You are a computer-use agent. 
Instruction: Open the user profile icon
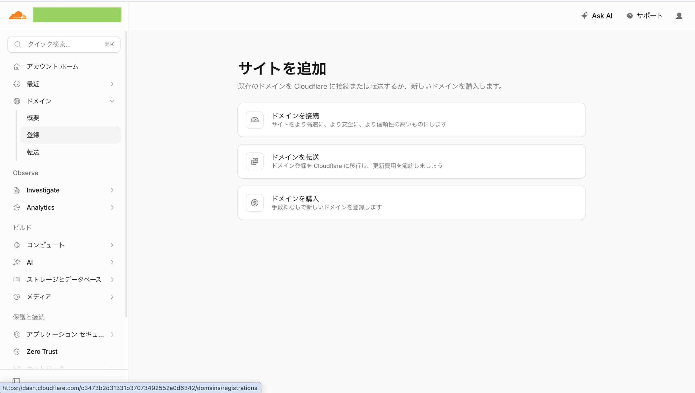click(679, 16)
